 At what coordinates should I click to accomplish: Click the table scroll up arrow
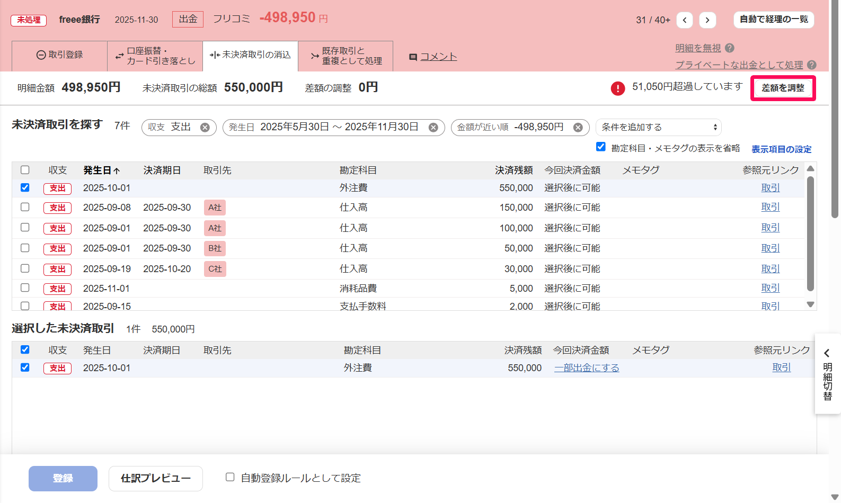click(810, 168)
